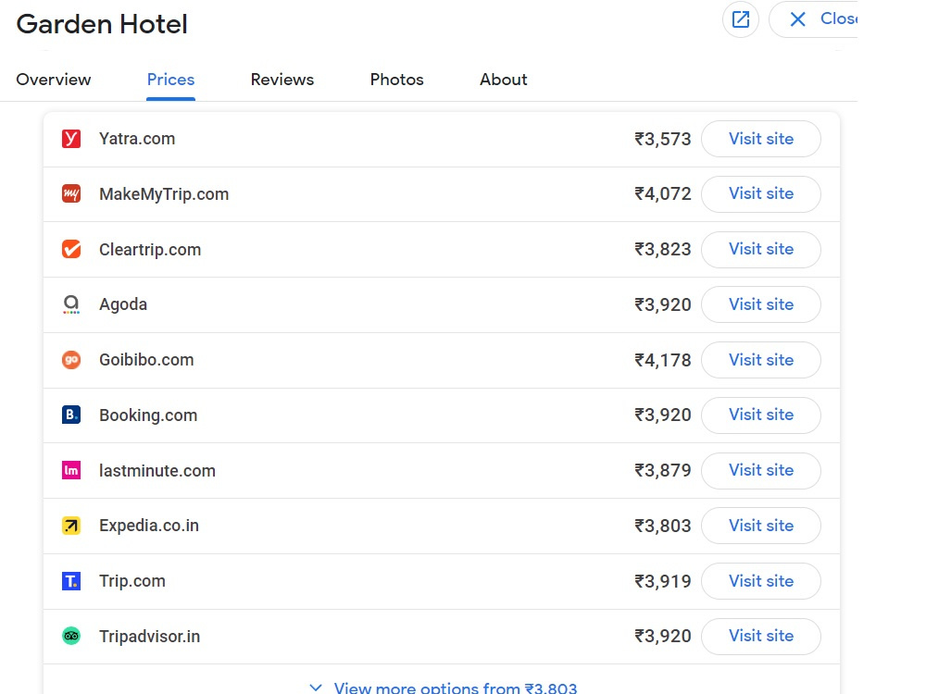This screenshot has height=694, width=926.
Task: Open the About tab
Action: pos(503,80)
